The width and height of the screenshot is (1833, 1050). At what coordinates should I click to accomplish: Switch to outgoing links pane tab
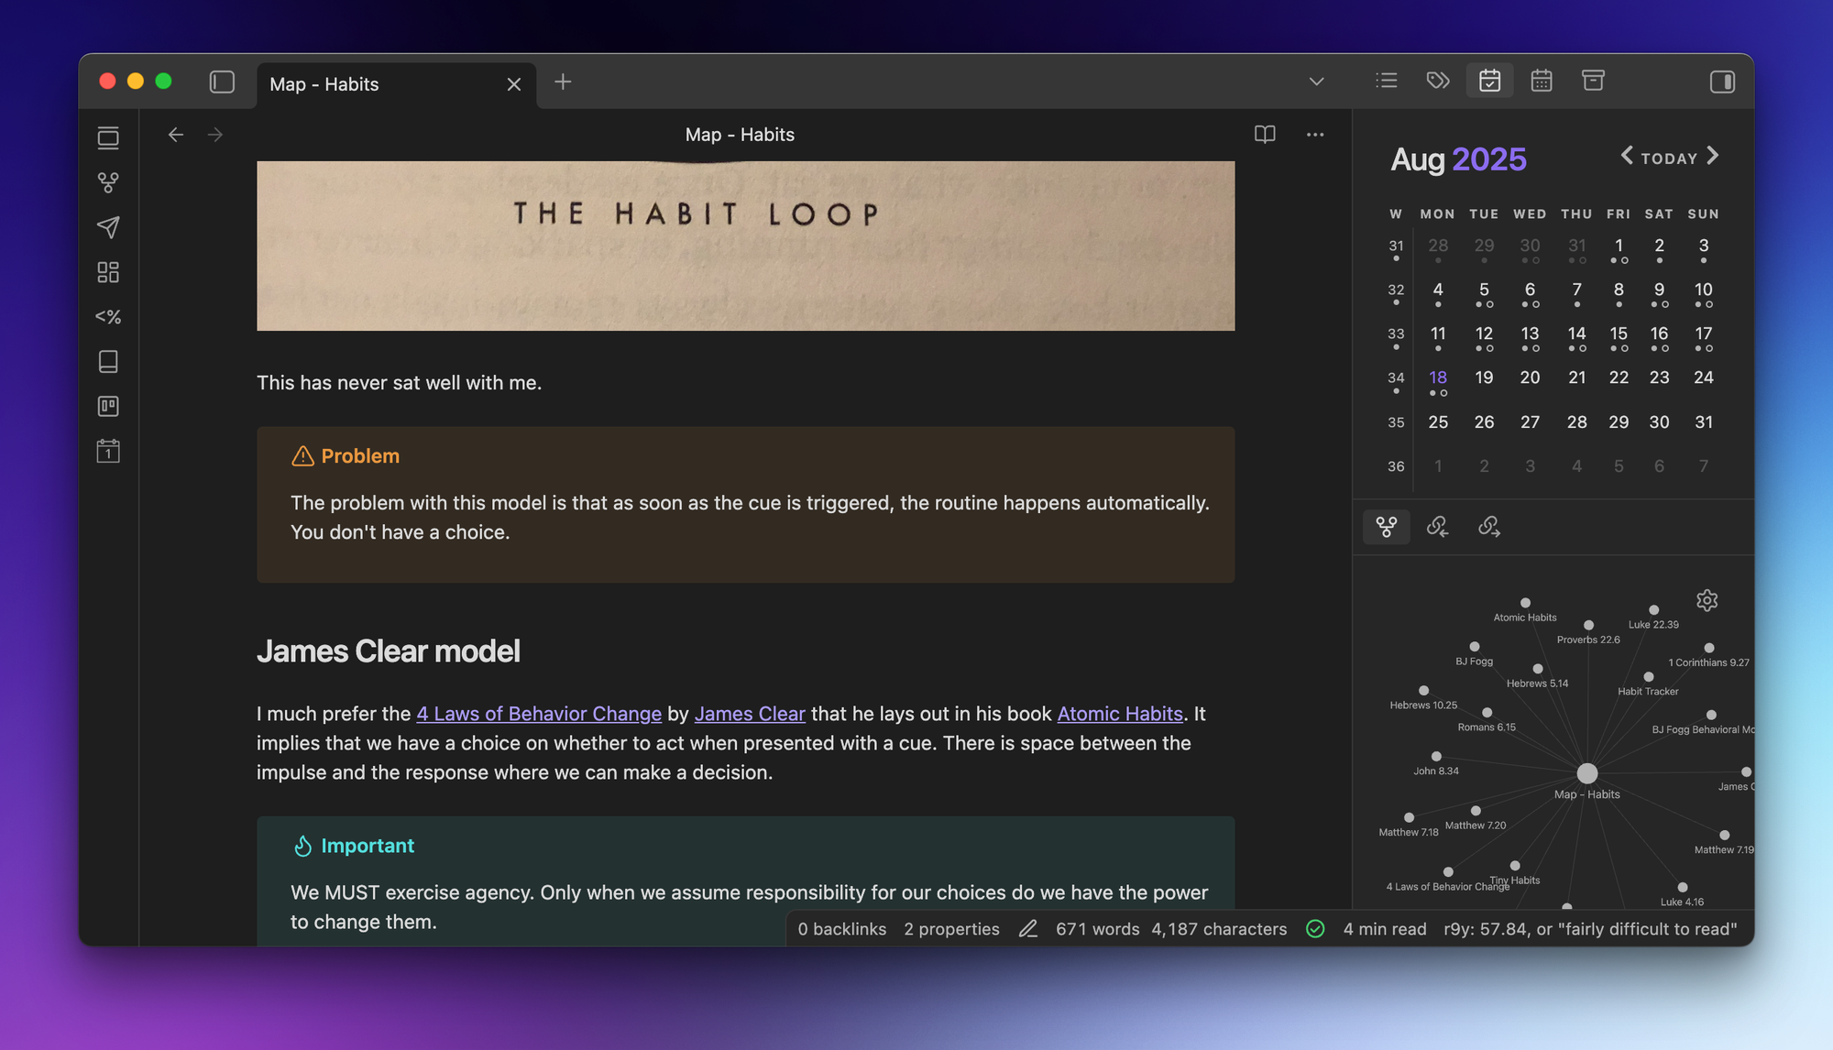(1489, 527)
